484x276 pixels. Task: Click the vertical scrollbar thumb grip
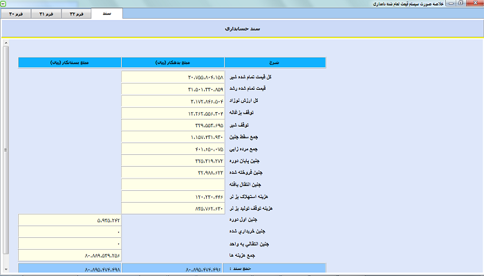6,150
